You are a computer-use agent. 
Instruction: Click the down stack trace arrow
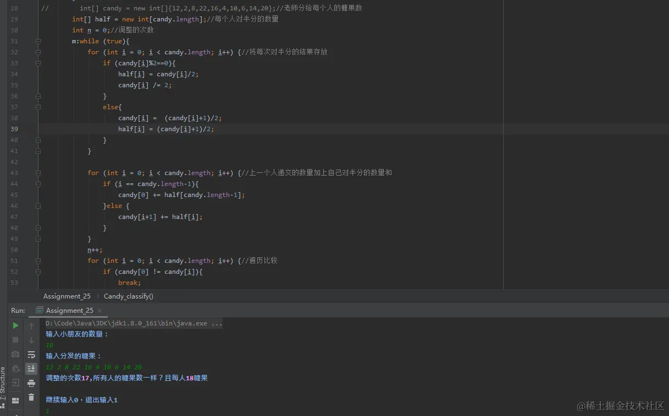pyautogui.click(x=31, y=340)
